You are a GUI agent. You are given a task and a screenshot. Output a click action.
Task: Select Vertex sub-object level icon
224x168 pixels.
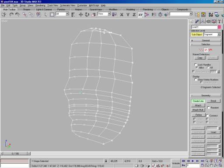pyautogui.click(x=201, y=50)
